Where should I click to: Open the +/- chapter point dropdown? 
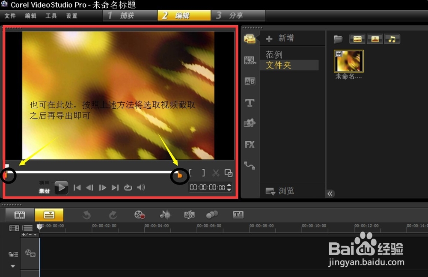(x=29, y=235)
